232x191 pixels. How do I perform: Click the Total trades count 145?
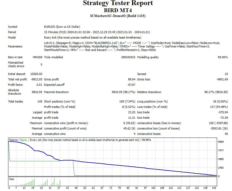coord(40,101)
